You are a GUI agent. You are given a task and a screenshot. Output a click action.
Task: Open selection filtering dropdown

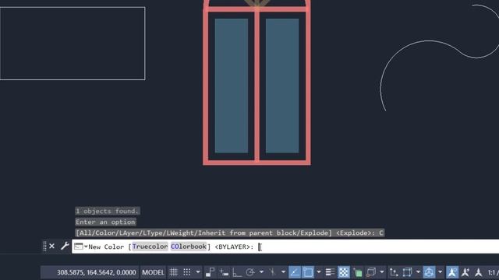[418, 272]
